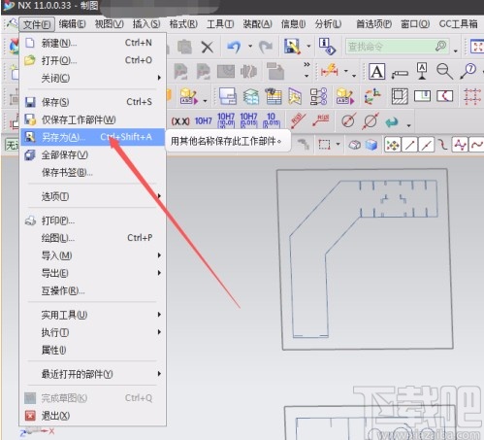Click the teal return arrow icon
The width and height of the screenshot is (484, 440).
click(392, 122)
